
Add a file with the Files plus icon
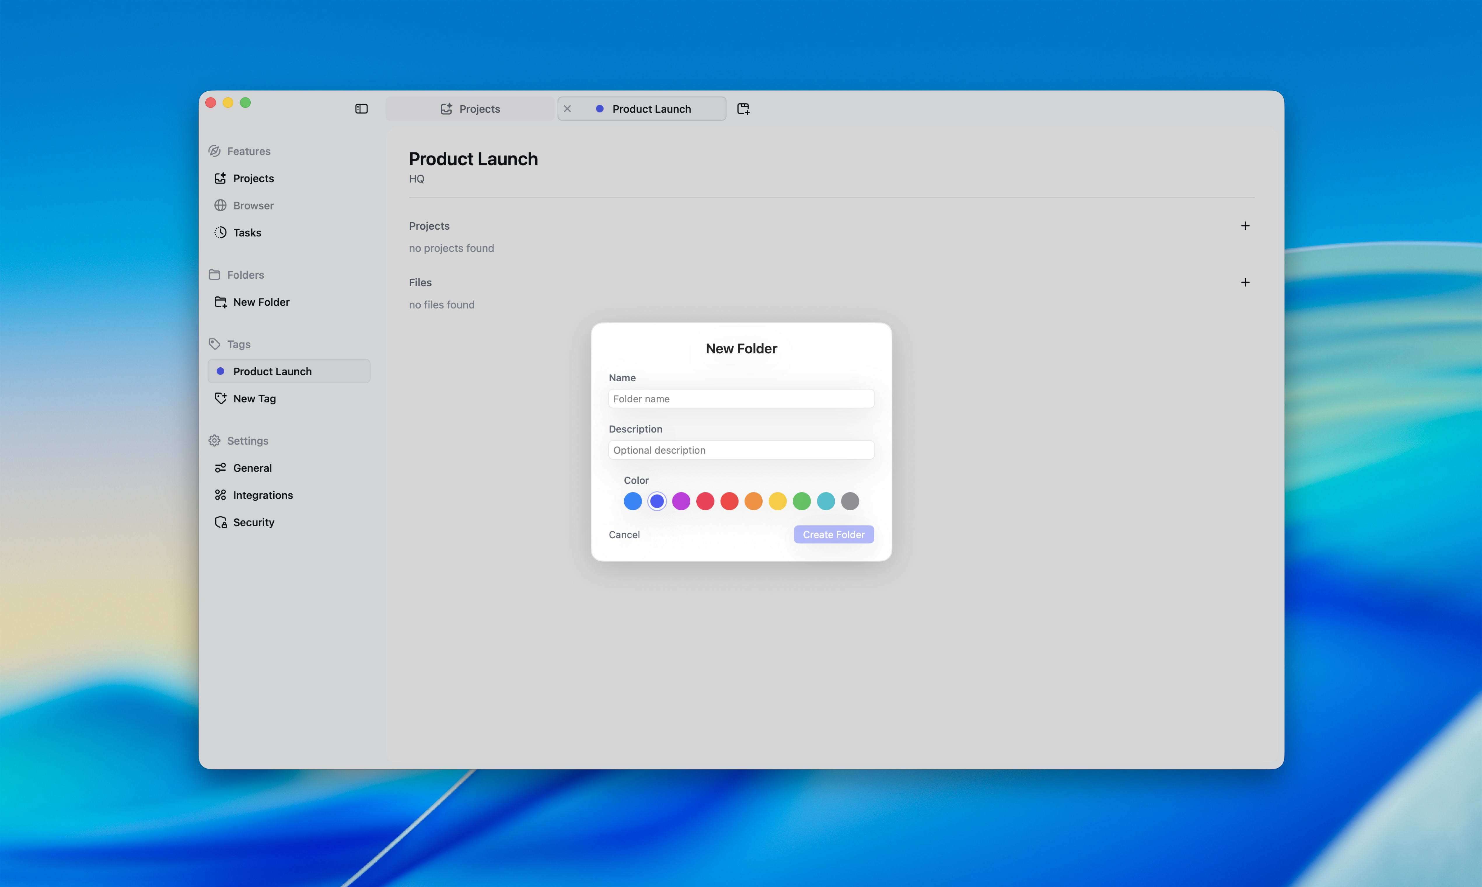pyautogui.click(x=1245, y=282)
